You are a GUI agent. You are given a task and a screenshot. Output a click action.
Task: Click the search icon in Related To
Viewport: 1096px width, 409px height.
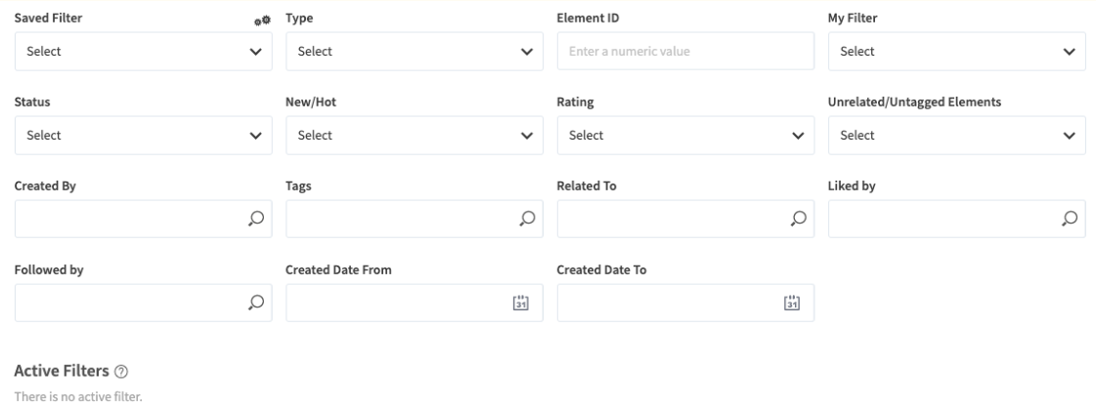click(798, 219)
